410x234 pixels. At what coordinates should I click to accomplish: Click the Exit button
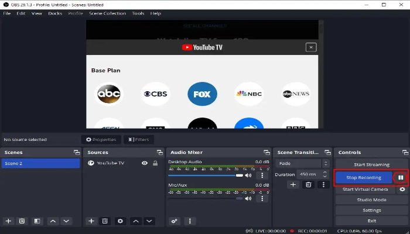click(x=371, y=221)
